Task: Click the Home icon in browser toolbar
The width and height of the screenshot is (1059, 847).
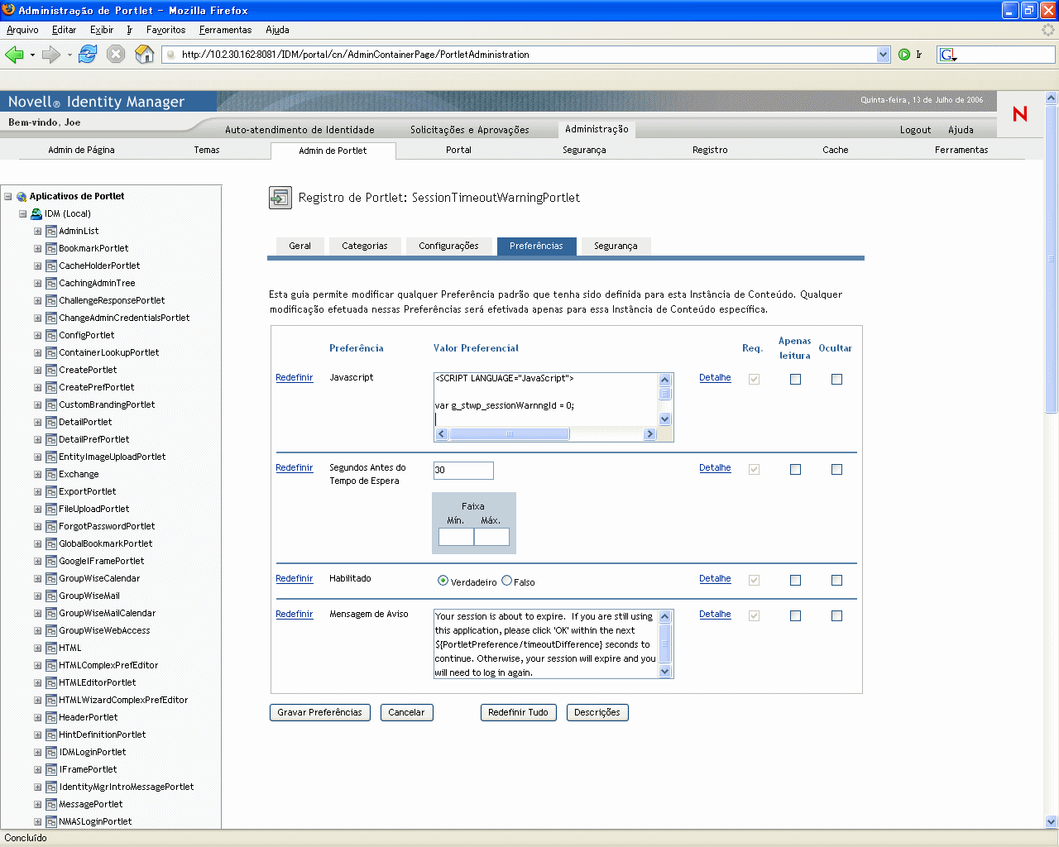Action: (145, 55)
